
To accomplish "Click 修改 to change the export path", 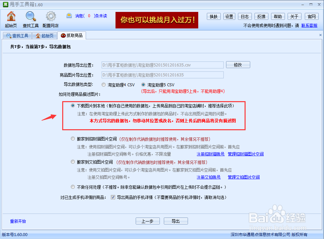I will coord(238,64).
